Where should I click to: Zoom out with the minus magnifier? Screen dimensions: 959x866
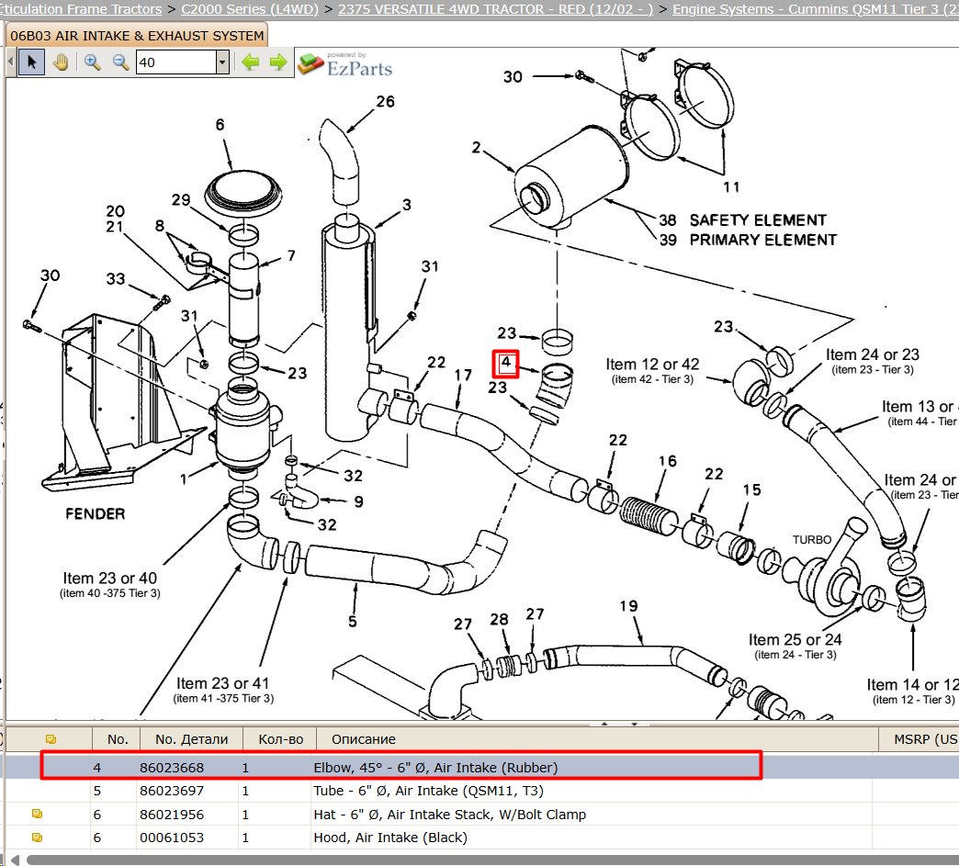click(120, 62)
